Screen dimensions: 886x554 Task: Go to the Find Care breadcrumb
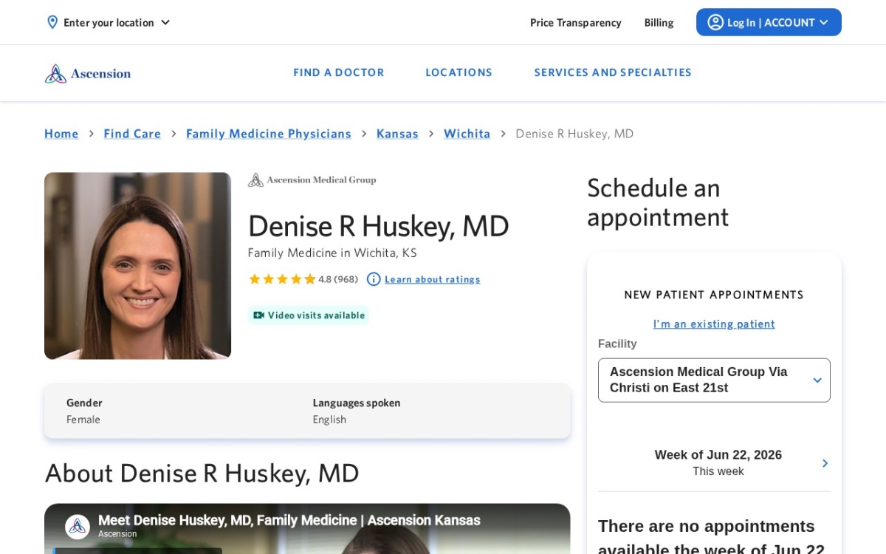coord(132,134)
